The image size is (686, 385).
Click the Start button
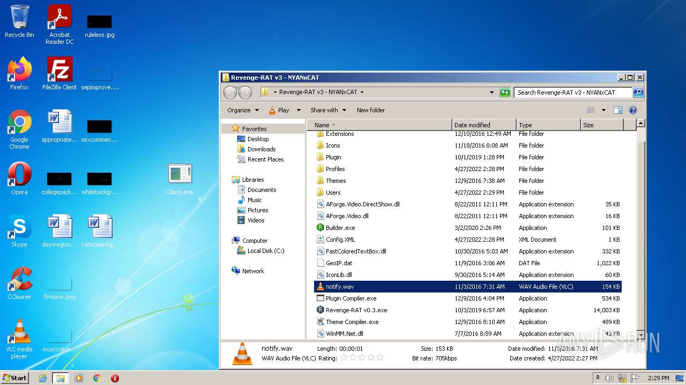(15, 378)
